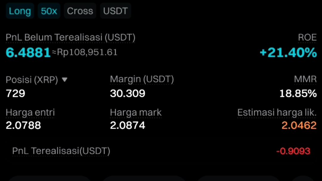
Task: Tap the Long position tag
Action: point(20,11)
